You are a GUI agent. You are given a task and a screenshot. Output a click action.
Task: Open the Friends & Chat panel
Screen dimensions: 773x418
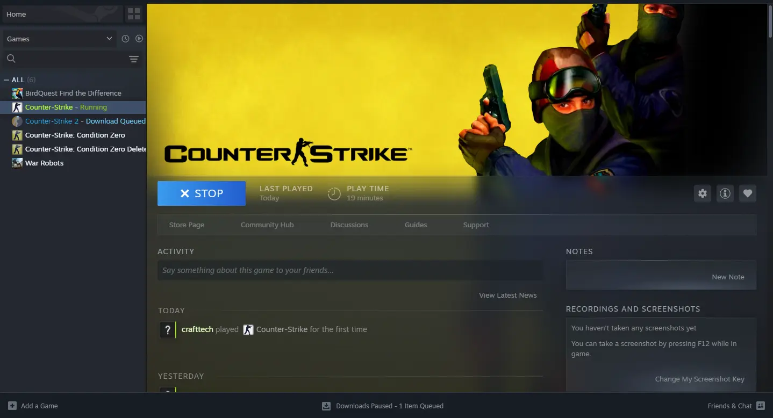pos(736,406)
